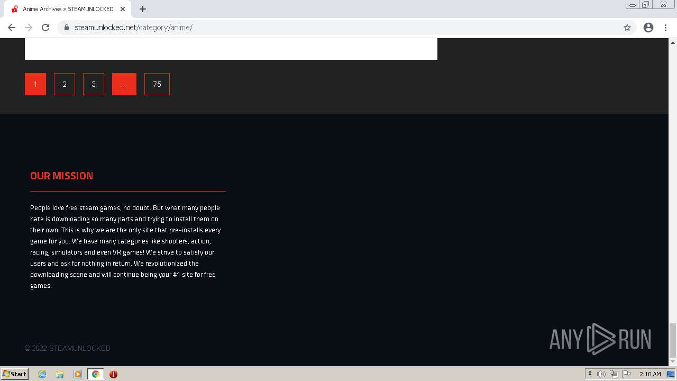Click the page scrollbar down arrow
This screenshot has height=381, width=677.
click(x=673, y=362)
